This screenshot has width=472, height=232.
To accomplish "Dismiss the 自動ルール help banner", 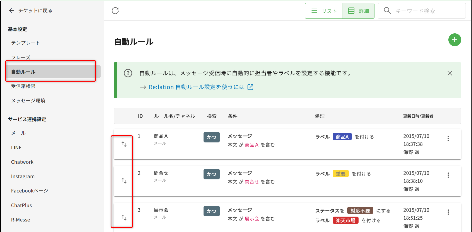I will (450, 73).
